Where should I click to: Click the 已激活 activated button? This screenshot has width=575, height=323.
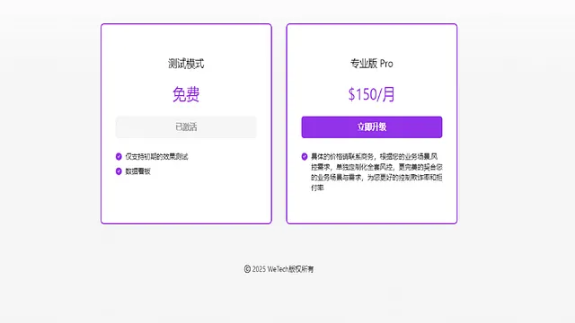pyautogui.click(x=186, y=127)
